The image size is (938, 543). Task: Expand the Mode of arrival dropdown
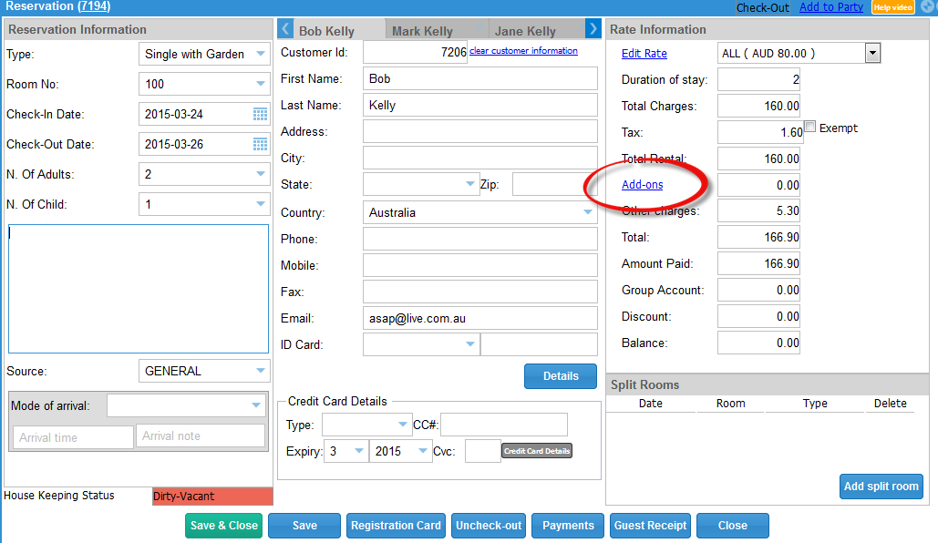pos(256,405)
